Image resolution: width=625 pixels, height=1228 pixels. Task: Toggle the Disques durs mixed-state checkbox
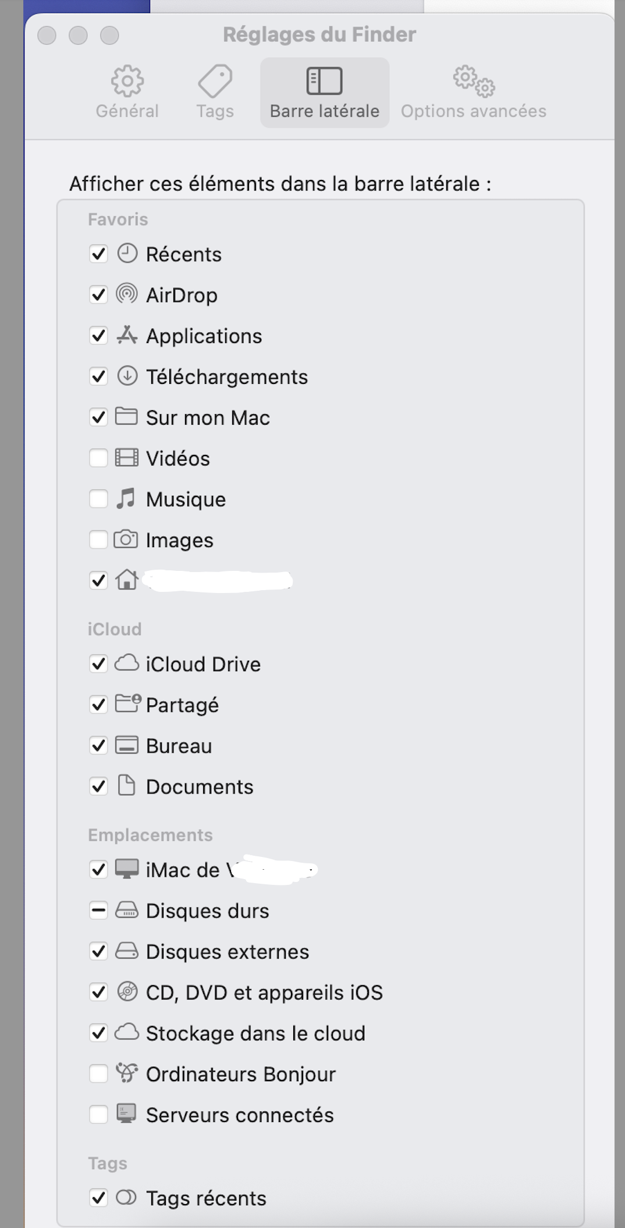[98, 910]
